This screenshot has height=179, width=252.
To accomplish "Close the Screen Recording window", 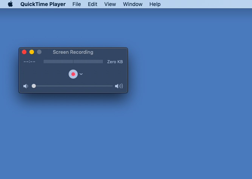I will click(24, 52).
